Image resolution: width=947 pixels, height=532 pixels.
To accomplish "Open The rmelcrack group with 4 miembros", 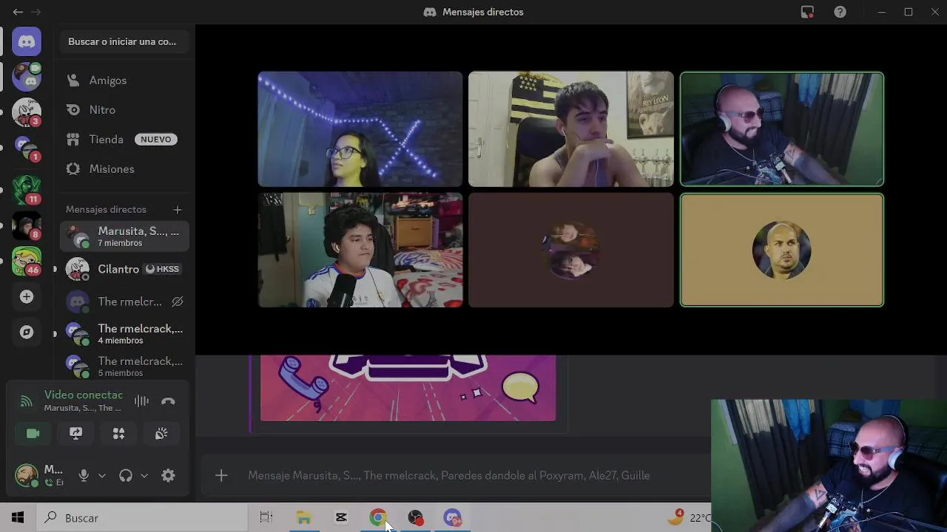I will pos(124,334).
